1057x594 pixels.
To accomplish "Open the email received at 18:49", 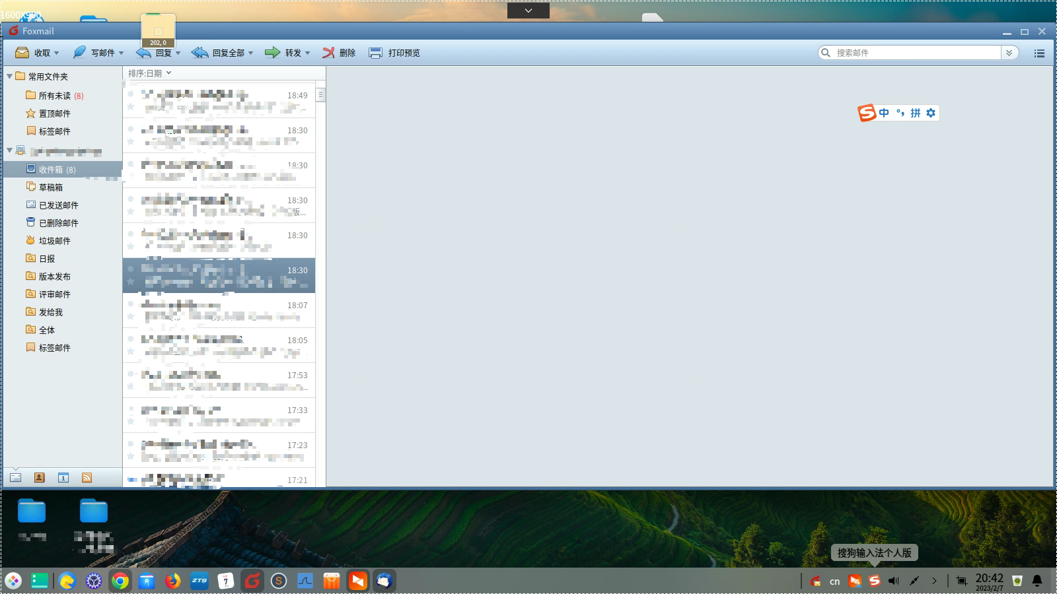I will 219,100.
